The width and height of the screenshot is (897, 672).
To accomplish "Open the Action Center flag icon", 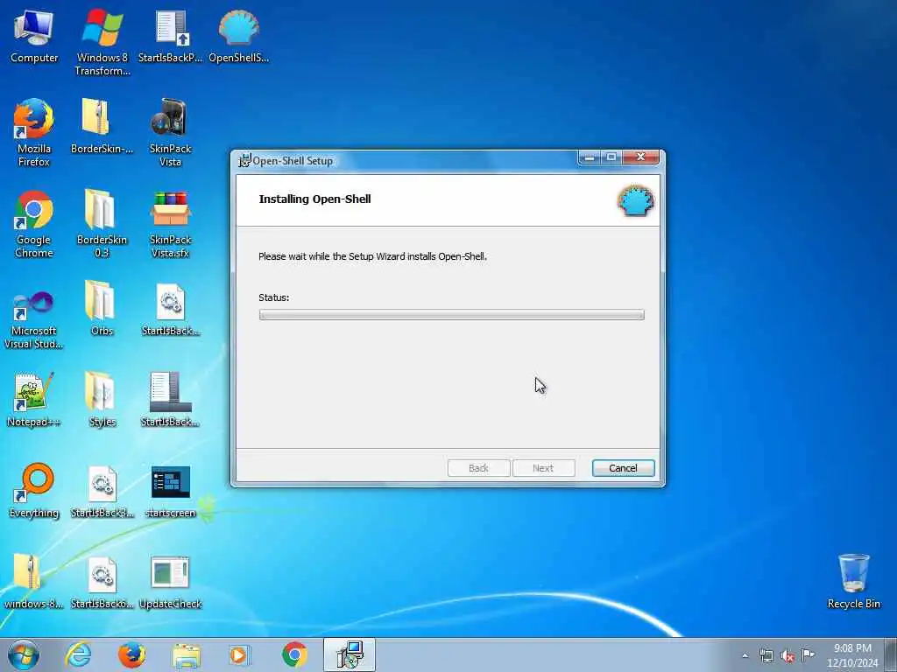I will point(808,654).
